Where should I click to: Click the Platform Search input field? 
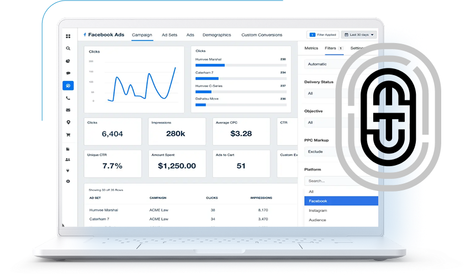(x=341, y=181)
